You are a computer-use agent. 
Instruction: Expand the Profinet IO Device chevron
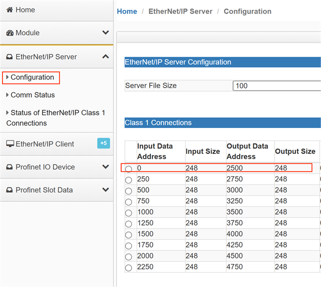pyautogui.click(x=106, y=166)
